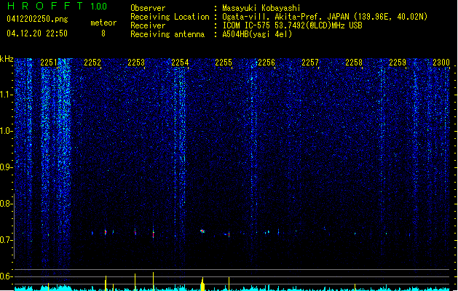The height and width of the screenshot is (291, 458).
Task: Click the red meteor echo after 2255
Action: (229, 234)
